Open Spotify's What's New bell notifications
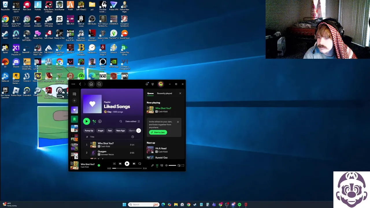This screenshot has width=370, height=208. click(147, 84)
